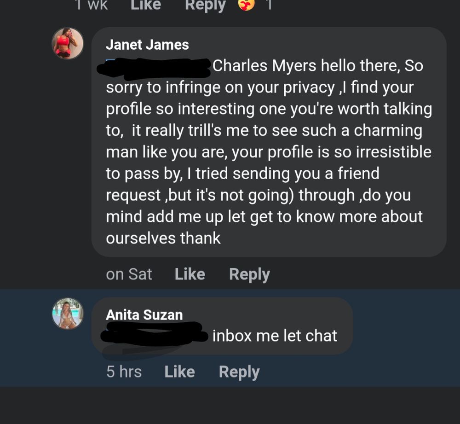Screen dimensions: 460x424
Task: Click the blacked-out mention in Janet James's comment
Action: pos(154,69)
